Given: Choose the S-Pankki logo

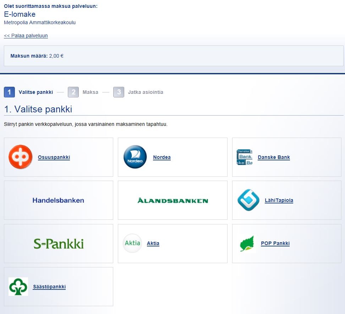Looking at the screenshot, I should point(59,244).
